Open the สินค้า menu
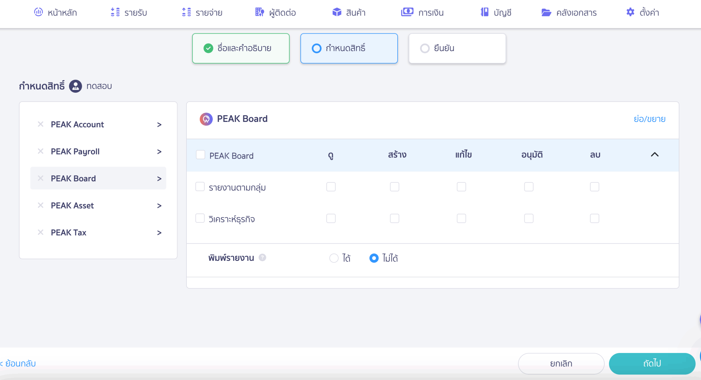The height and width of the screenshot is (380, 701). pyautogui.click(x=349, y=12)
